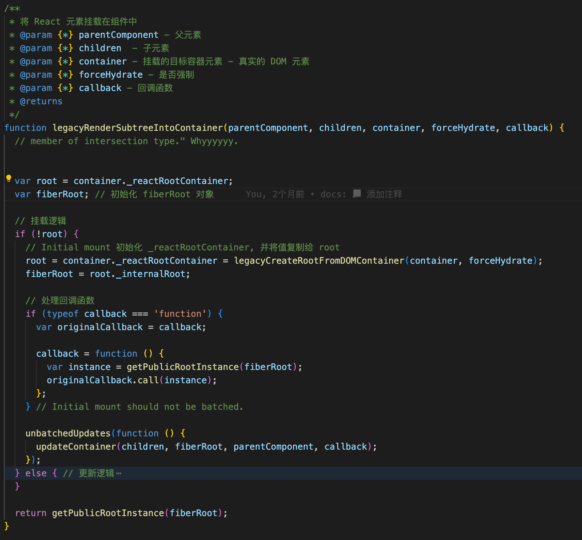
Task: Click the 'Initial mount 初始化' comment line
Action: [x=183, y=247]
